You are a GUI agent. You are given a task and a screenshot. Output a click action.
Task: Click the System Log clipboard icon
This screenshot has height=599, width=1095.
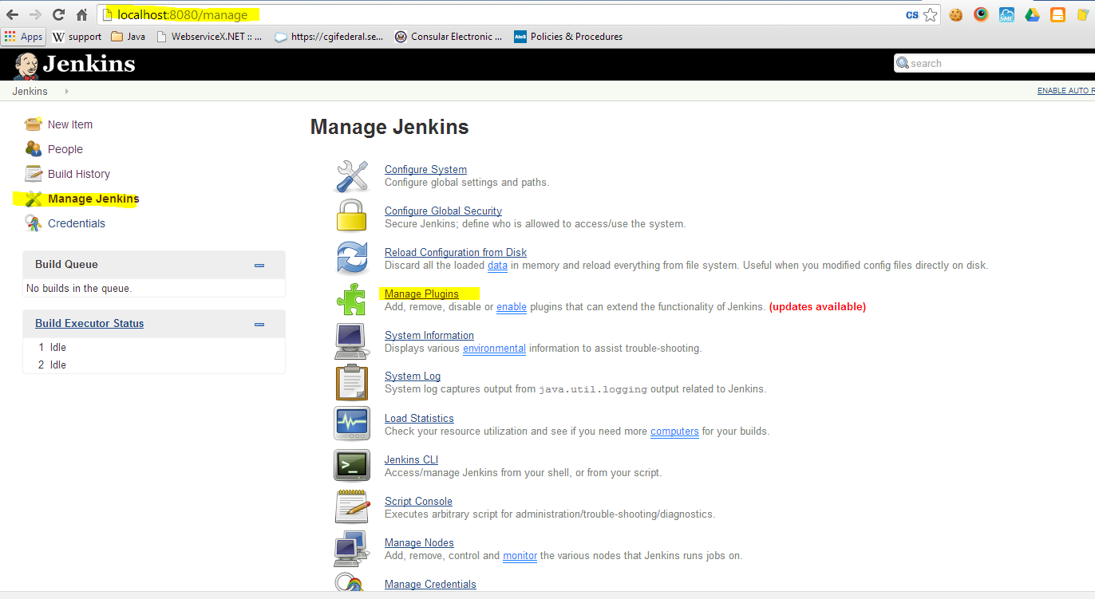(351, 382)
